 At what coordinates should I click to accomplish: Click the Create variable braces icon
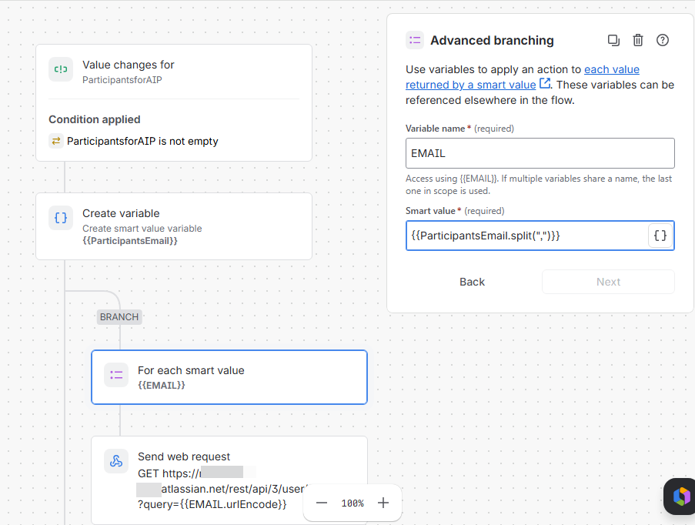coord(61,218)
